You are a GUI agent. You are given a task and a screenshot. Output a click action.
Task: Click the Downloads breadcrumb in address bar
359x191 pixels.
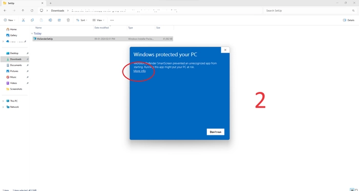coord(57,11)
